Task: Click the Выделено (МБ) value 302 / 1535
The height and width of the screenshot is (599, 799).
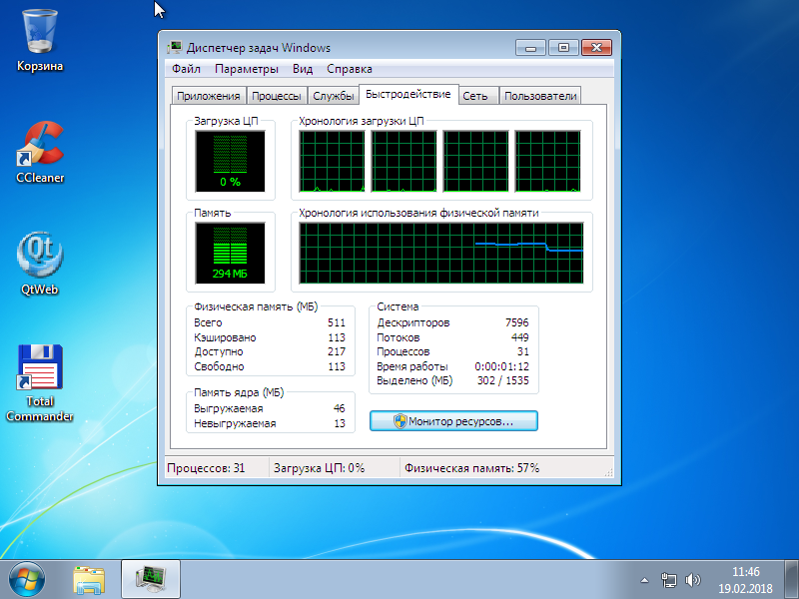Action: [x=503, y=380]
